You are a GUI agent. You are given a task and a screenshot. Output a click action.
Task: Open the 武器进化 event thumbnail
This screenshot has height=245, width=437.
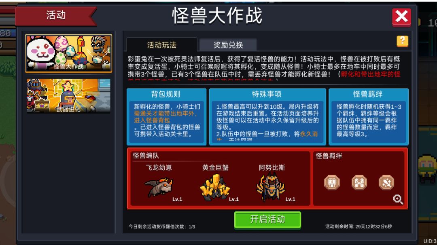click(x=68, y=96)
